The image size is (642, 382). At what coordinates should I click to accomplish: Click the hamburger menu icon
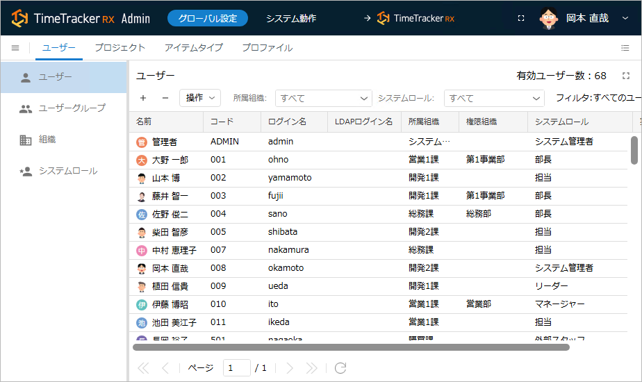coord(15,48)
